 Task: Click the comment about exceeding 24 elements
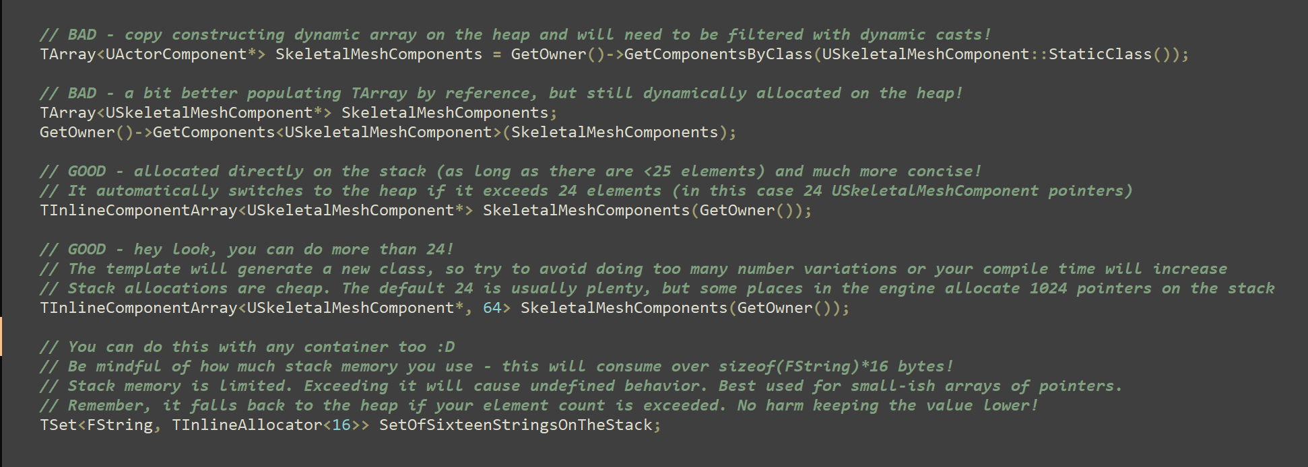pyautogui.click(x=586, y=191)
